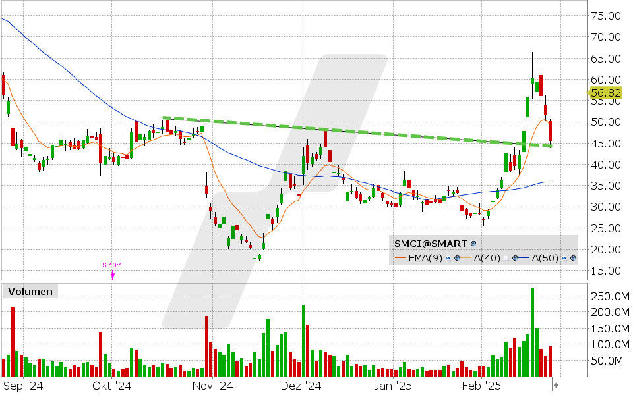Click the Sep '24 date label

point(22,386)
